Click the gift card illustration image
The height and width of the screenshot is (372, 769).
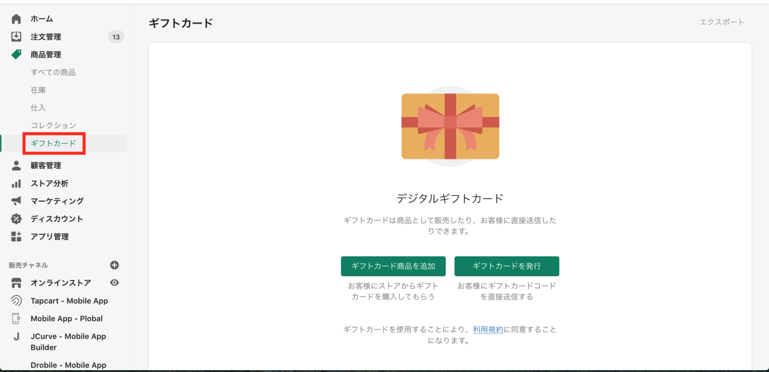tap(450, 126)
